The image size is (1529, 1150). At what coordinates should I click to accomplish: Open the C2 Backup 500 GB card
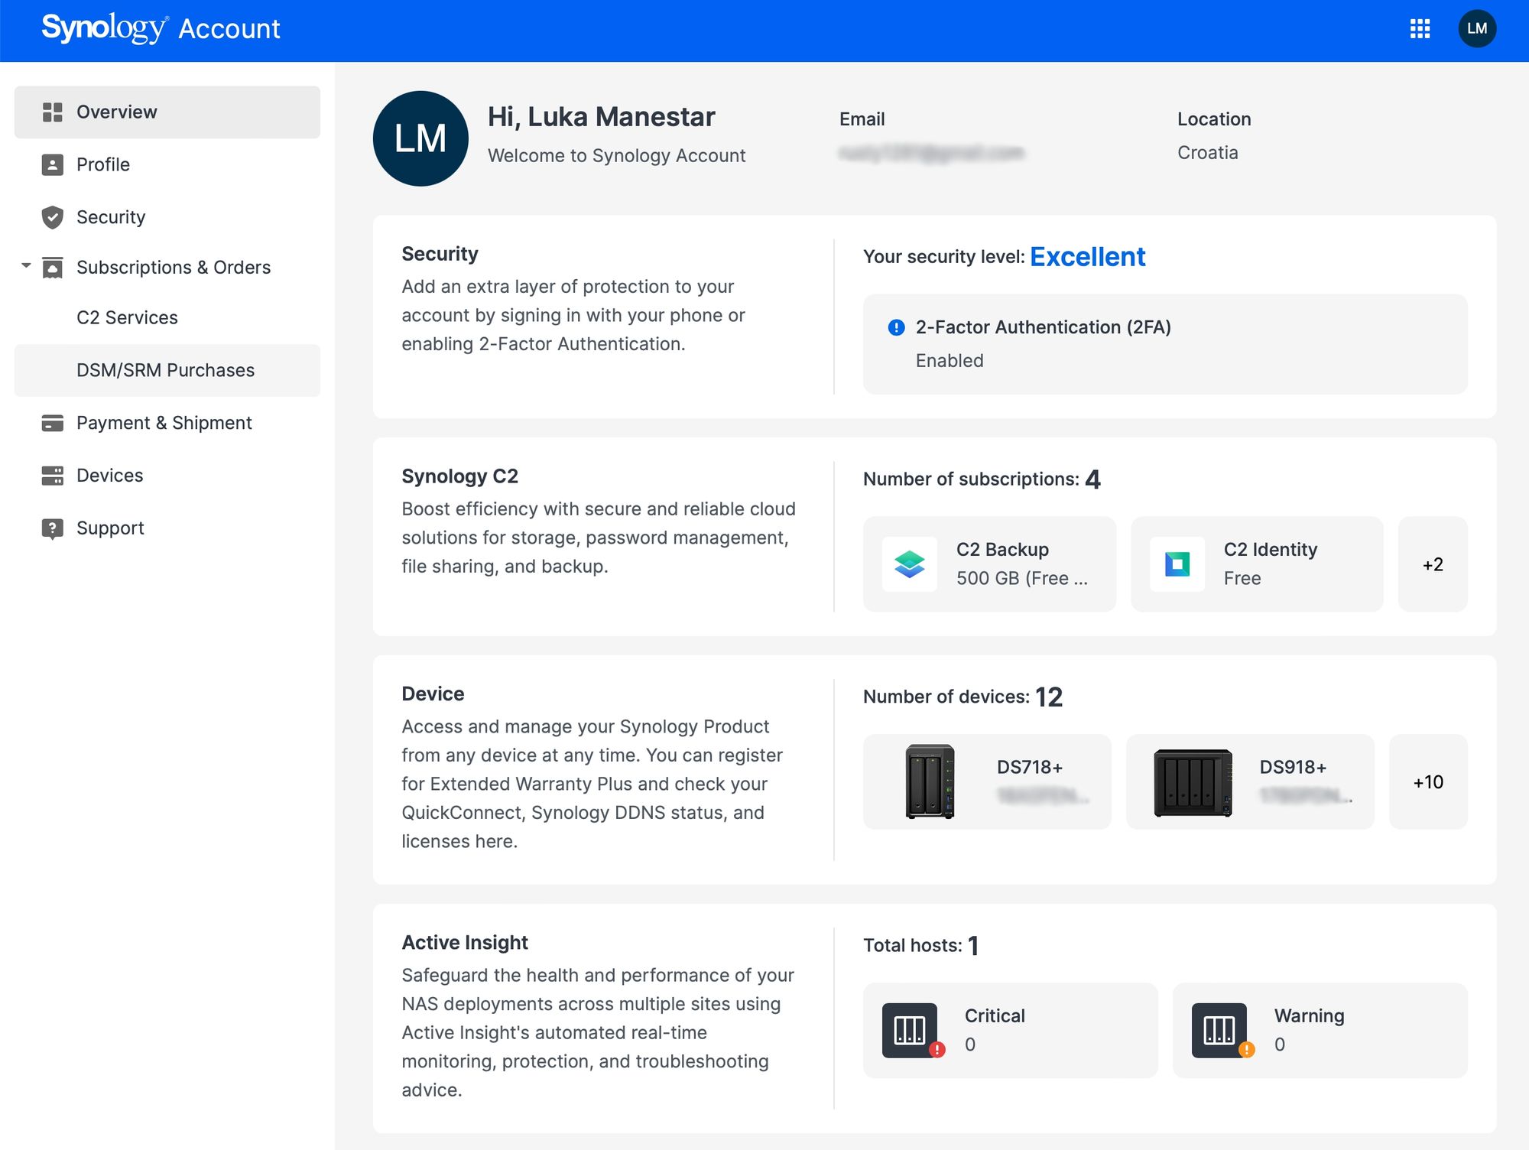pyautogui.click(x=989, y=564)
